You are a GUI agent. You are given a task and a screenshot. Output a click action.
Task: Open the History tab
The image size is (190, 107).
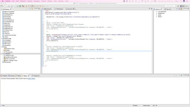[18, 76]
